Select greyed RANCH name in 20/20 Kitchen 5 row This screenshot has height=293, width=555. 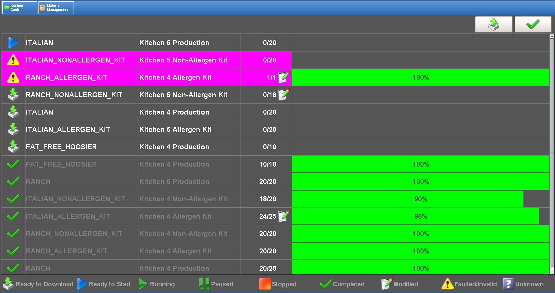click(x=38, y=182)
